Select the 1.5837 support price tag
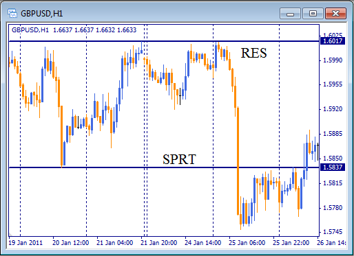The height and width of the screenshot is (256, 354). point(333,167)
